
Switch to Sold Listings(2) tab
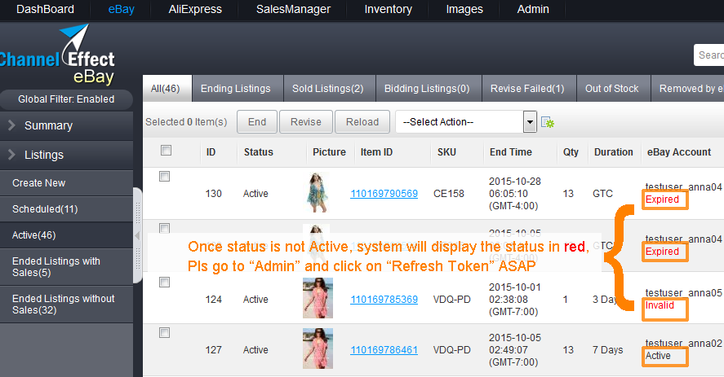click(x=328, y=89)
